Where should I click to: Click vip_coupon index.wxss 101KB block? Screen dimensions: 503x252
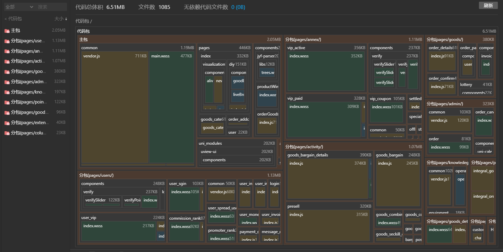[x=387, y=112]
